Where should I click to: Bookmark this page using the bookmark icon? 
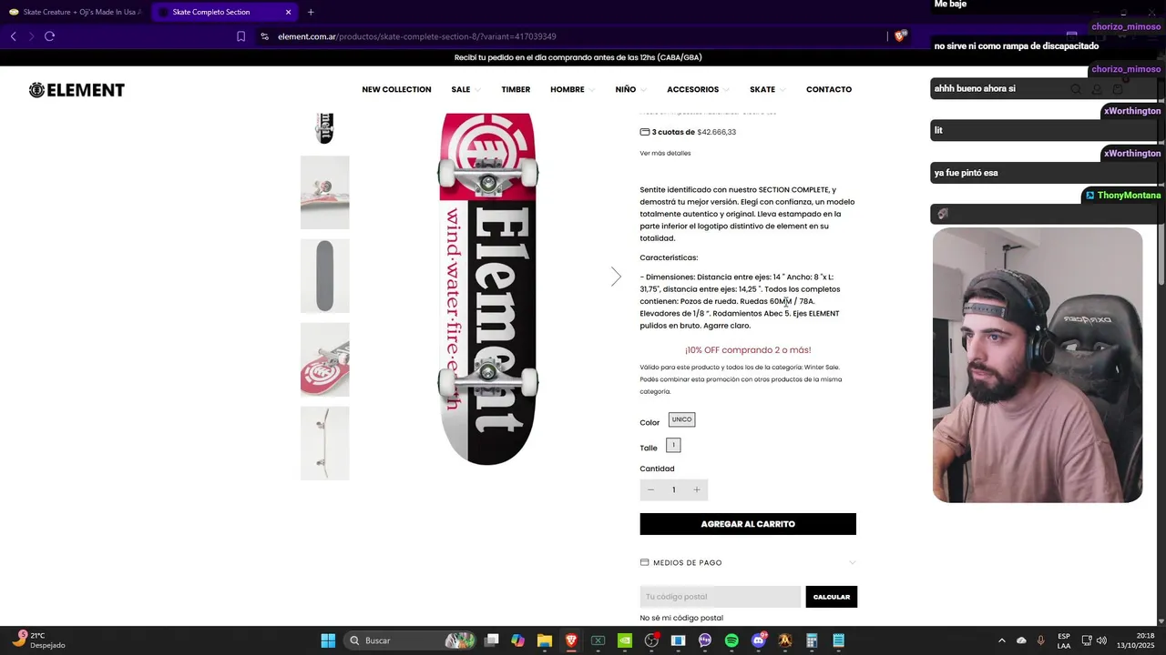coord(240,36)
